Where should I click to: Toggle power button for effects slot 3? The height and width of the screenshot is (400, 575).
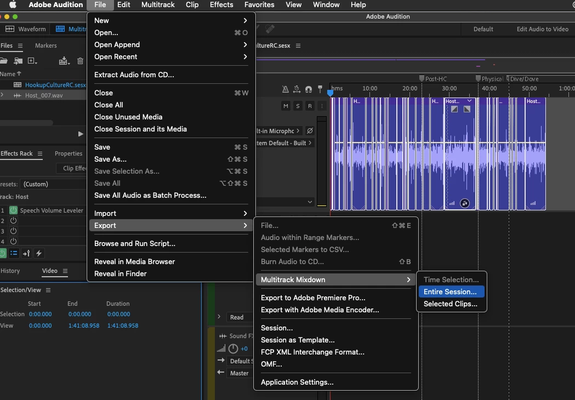13,231
